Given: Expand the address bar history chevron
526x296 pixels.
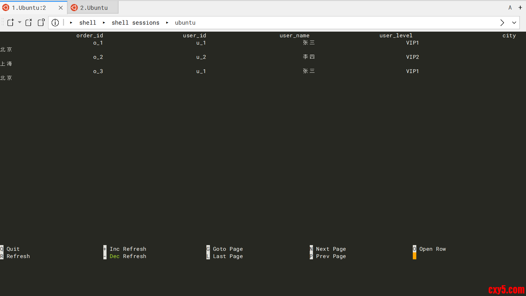Looking at the screenshot, I should (514, 23).
